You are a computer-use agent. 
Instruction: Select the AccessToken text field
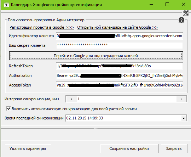(x=120, y=85)
